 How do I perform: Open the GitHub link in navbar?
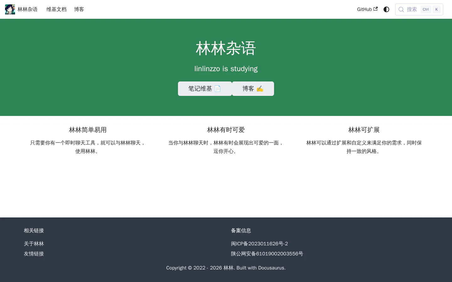click(x=367, y=9)
